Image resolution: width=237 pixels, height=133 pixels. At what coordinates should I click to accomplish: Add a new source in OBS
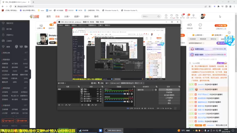(x=82, y=105)
